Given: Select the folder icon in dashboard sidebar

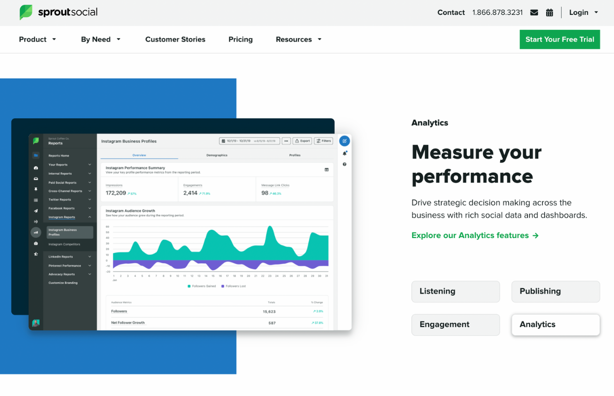Looking at the screenshot, I should [36, 155].
